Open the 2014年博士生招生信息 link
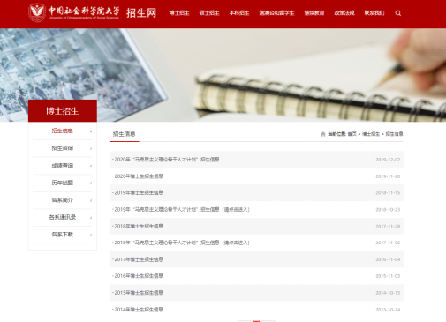The image size is (446, 322). coord(139,310)
